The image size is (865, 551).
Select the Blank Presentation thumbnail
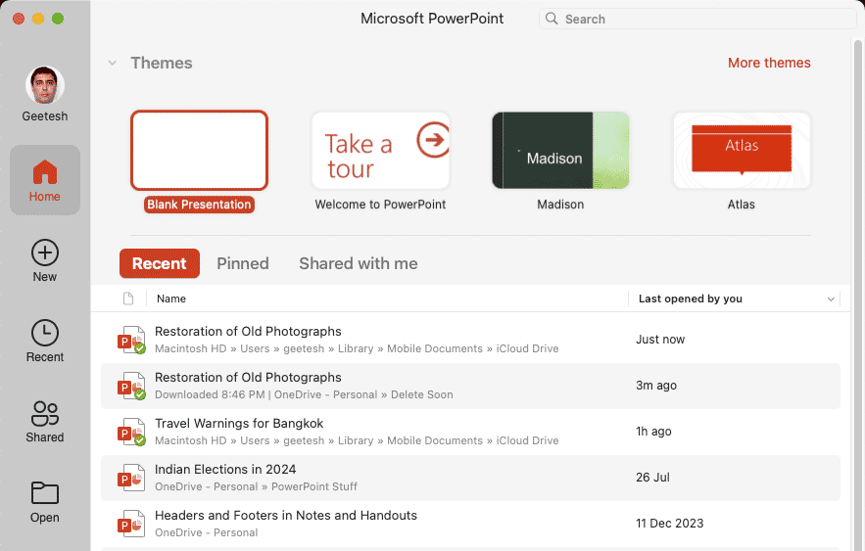(x=199, y=151)
